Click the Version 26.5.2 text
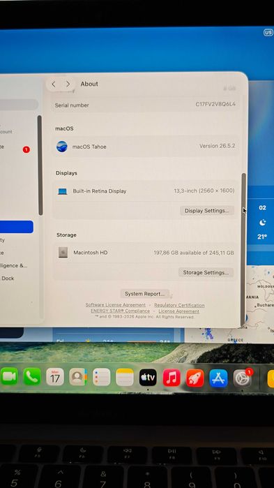The image size is (274, 488). point(217,146)
